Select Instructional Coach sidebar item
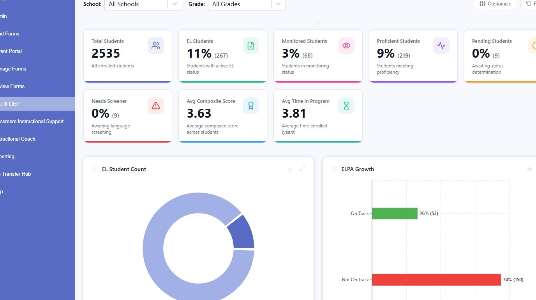Image resolution: width=536 pixels, height=300 pixels. coord(18,139)
